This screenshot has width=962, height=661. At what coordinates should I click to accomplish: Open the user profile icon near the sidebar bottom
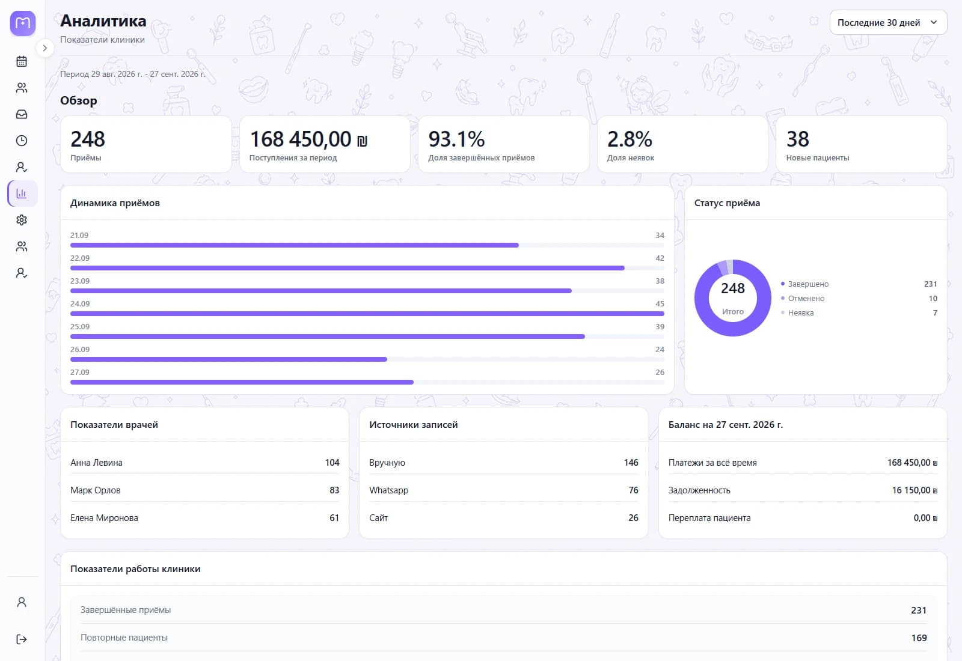coord(22,602)
